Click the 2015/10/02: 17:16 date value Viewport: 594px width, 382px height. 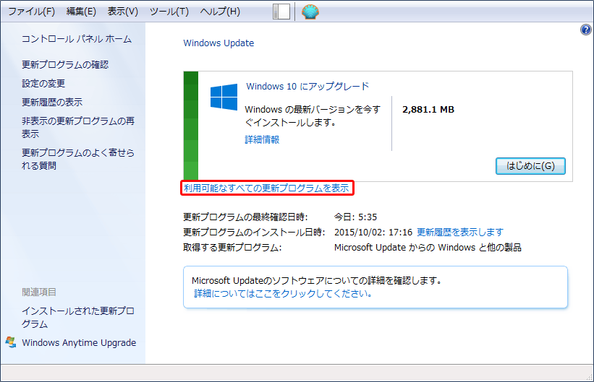point(373,233)
